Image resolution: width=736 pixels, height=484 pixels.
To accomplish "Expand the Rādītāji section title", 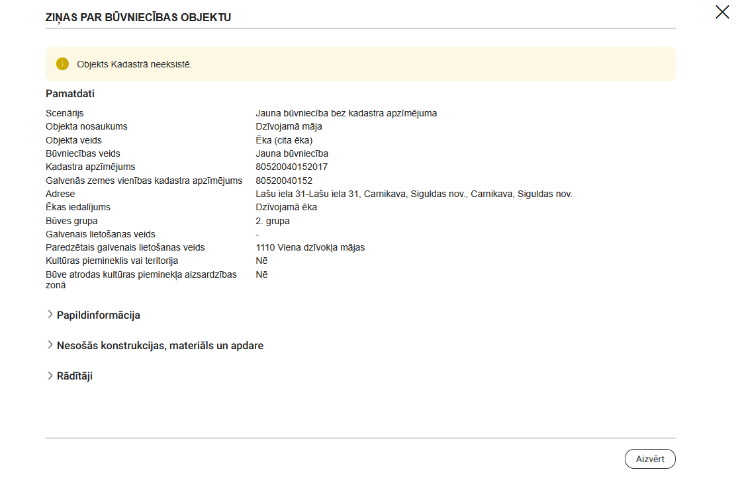I will pos(74,376).
